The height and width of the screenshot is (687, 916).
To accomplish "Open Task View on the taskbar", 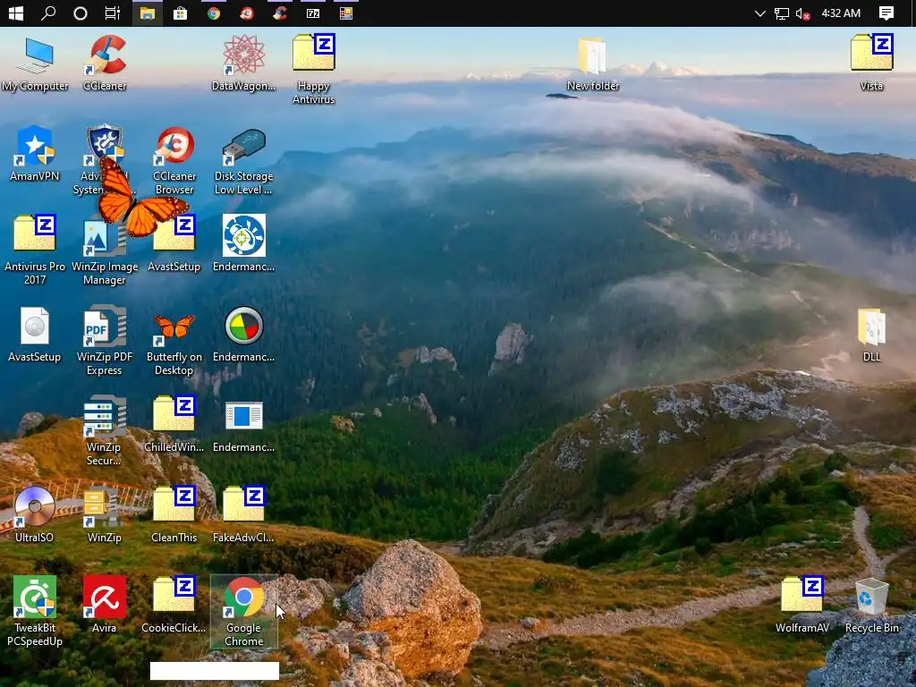I will [x=112, y=13].
